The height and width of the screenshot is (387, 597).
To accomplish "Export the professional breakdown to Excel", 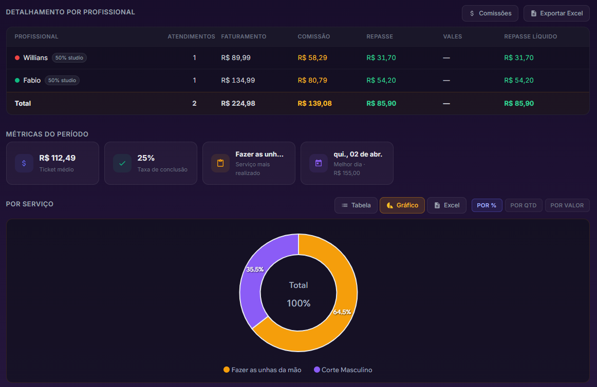I will [556, 13].
